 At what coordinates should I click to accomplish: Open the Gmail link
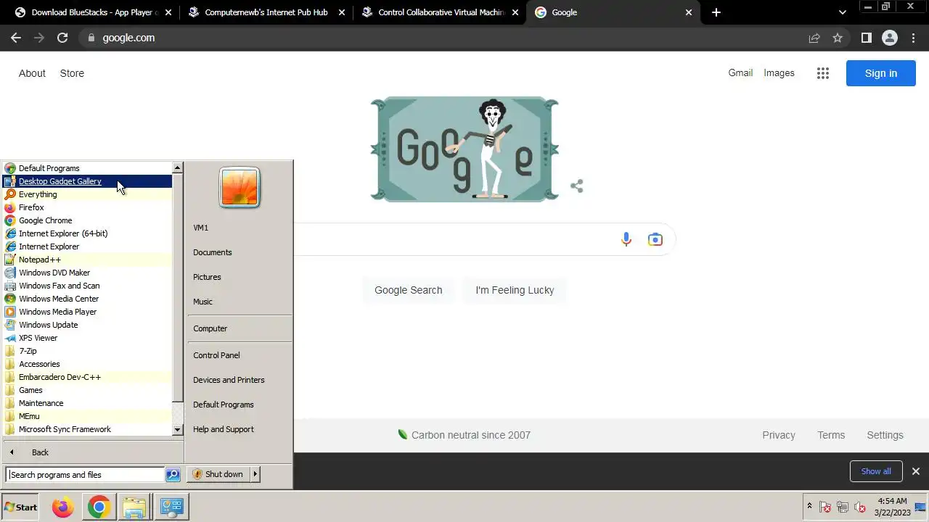[740, 72]
